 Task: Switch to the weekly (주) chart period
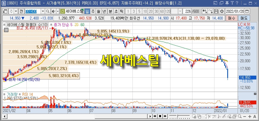(93, 11)
